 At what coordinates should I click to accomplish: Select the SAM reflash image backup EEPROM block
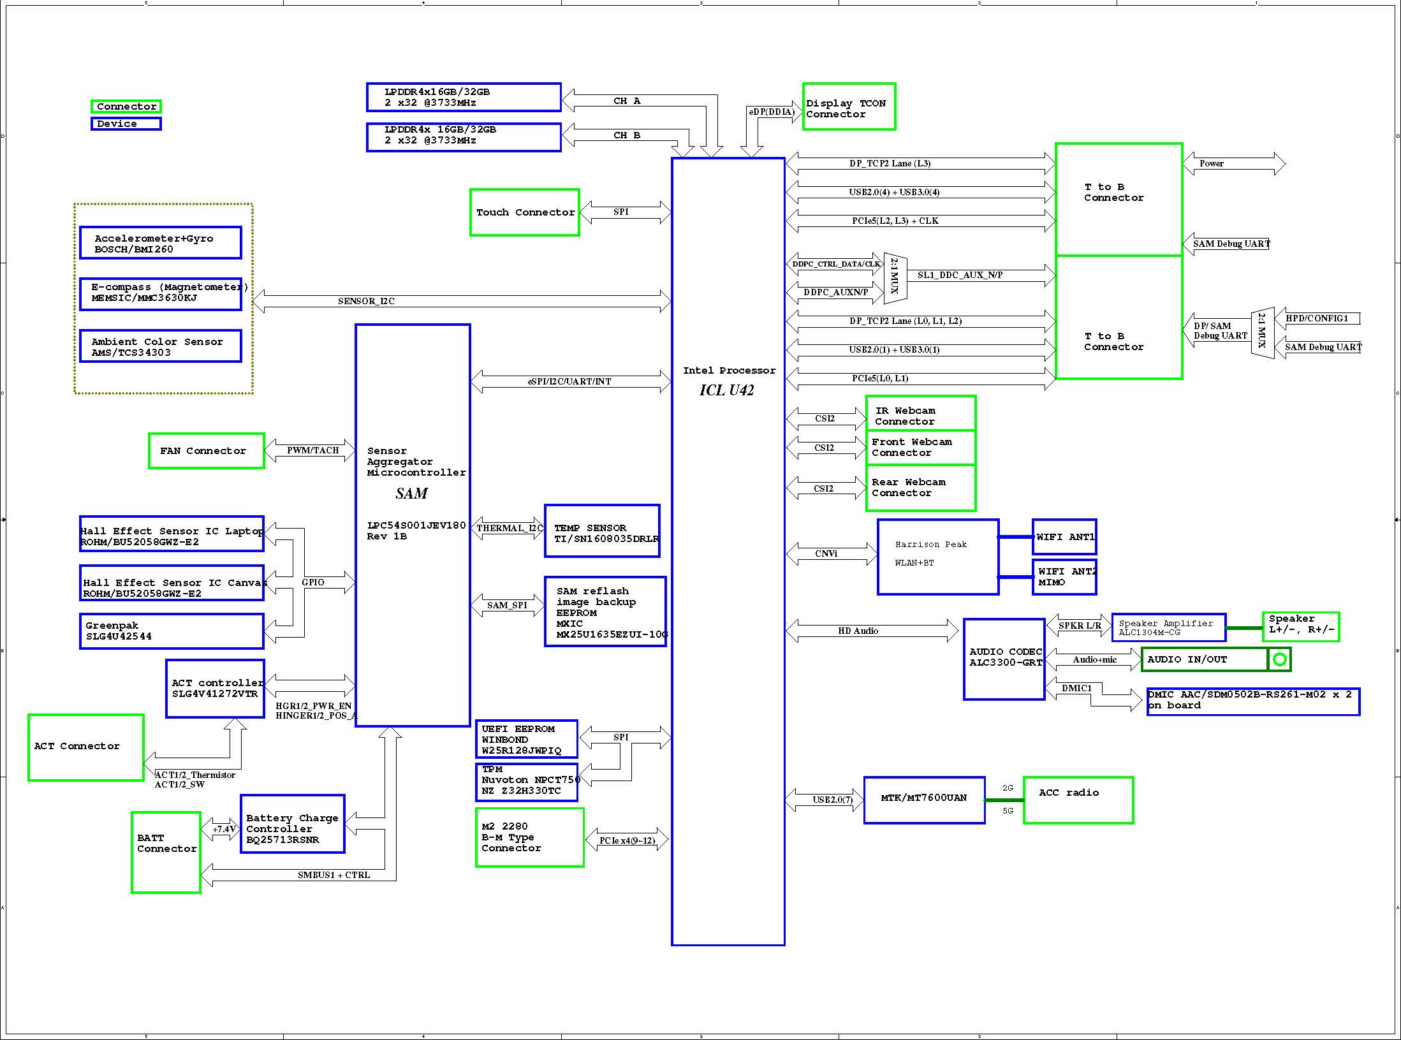coord(606,612)
